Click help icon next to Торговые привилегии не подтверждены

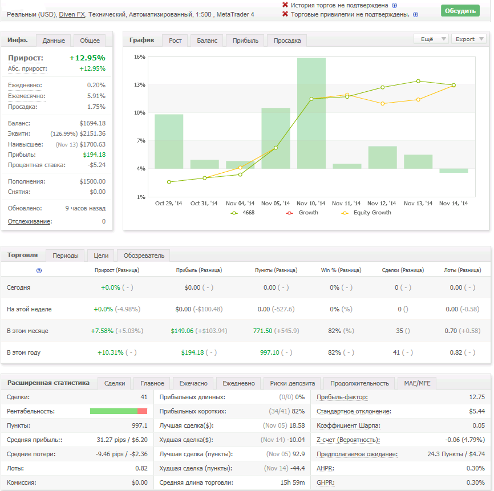(415, 14)
